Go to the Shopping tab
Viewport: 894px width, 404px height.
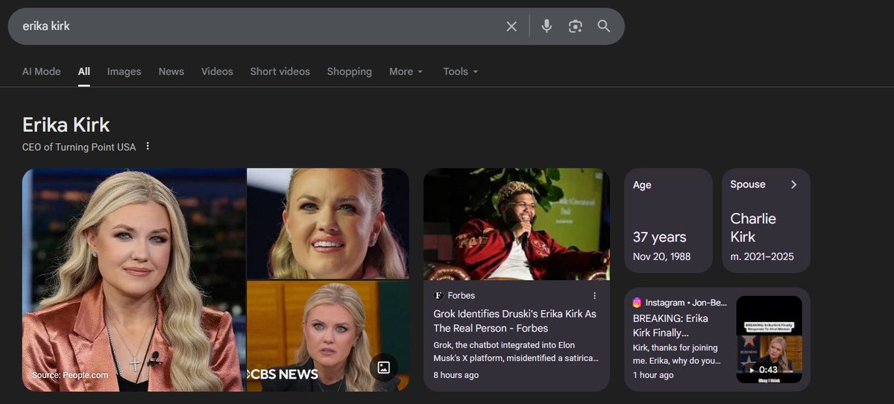click(x=349, y=72)
